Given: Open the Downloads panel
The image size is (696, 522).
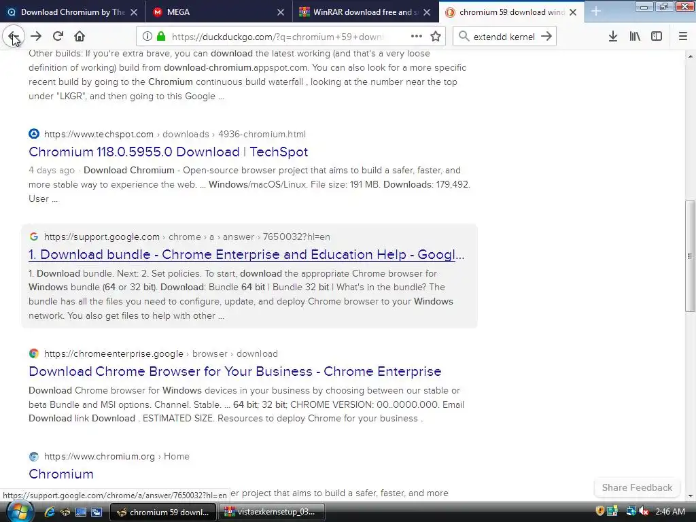Looking at the screenshot, I should [613, 37].
